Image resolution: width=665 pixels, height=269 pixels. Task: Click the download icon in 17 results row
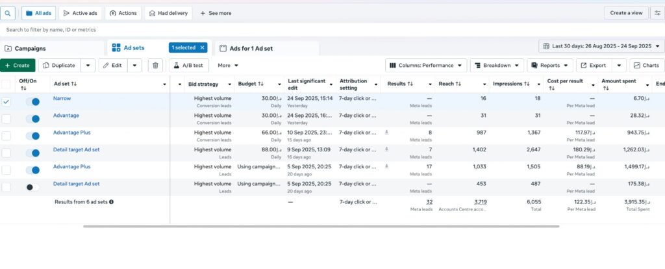tap(388, 166)
